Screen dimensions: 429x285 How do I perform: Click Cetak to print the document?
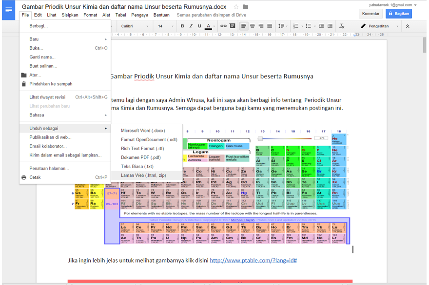point(65,177)
